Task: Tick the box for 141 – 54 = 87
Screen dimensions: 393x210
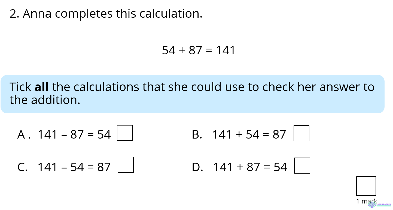Action: 126,165
